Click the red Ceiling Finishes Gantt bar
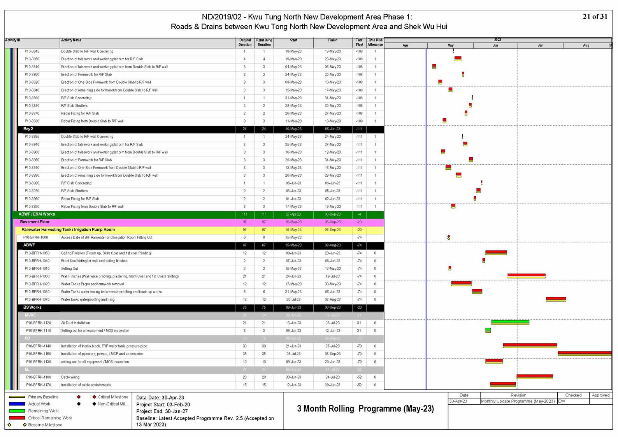 click(496, 253)
